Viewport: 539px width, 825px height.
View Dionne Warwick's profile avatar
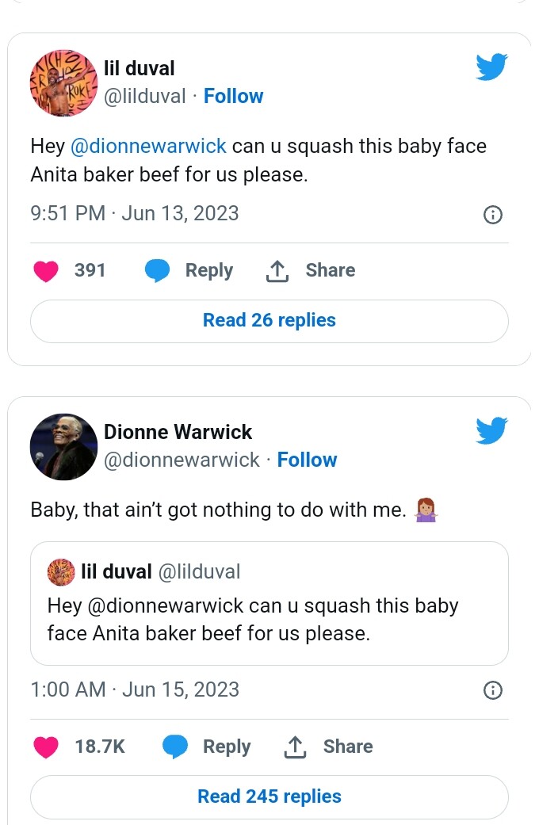tap(63, 447)
